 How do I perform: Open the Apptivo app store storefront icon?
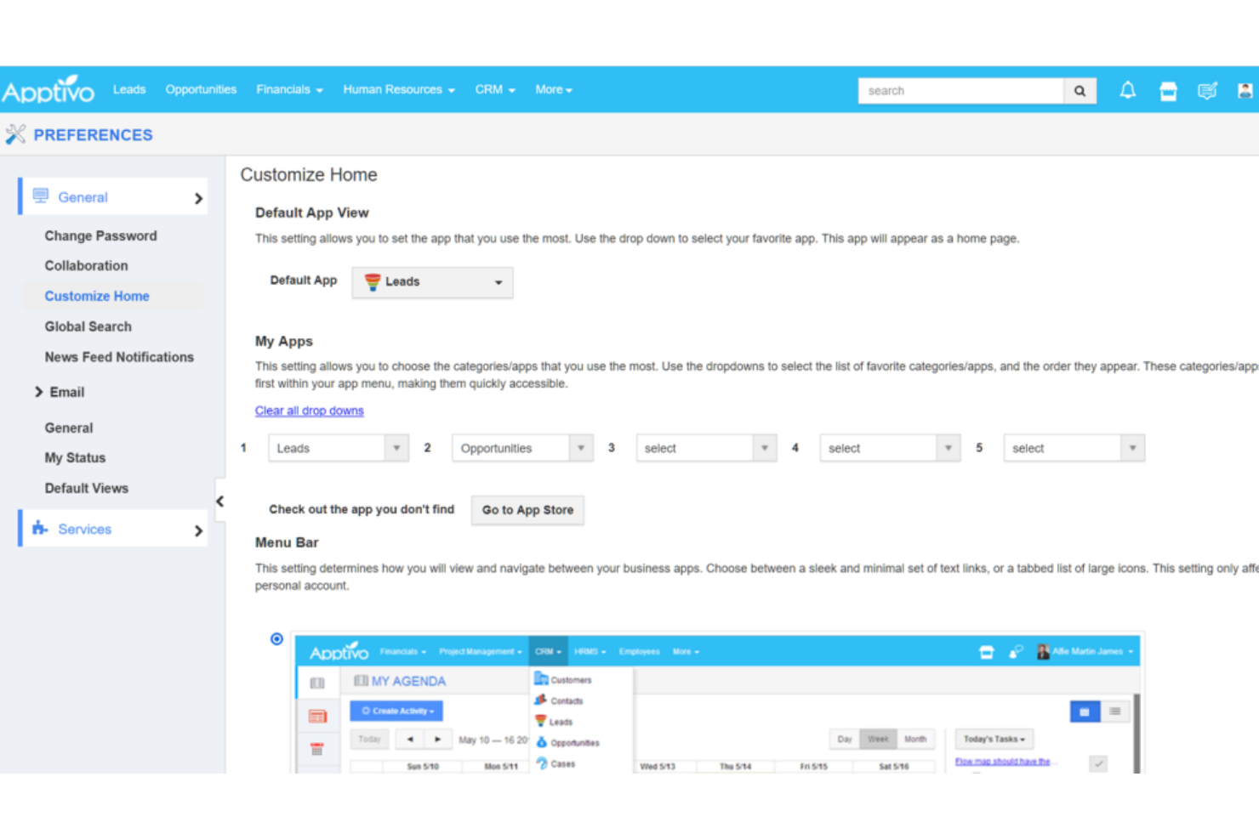(1168, 90)
